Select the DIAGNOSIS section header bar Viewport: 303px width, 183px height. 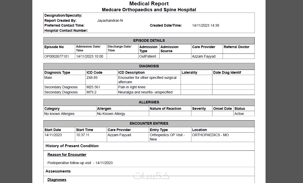pos(149,66)
